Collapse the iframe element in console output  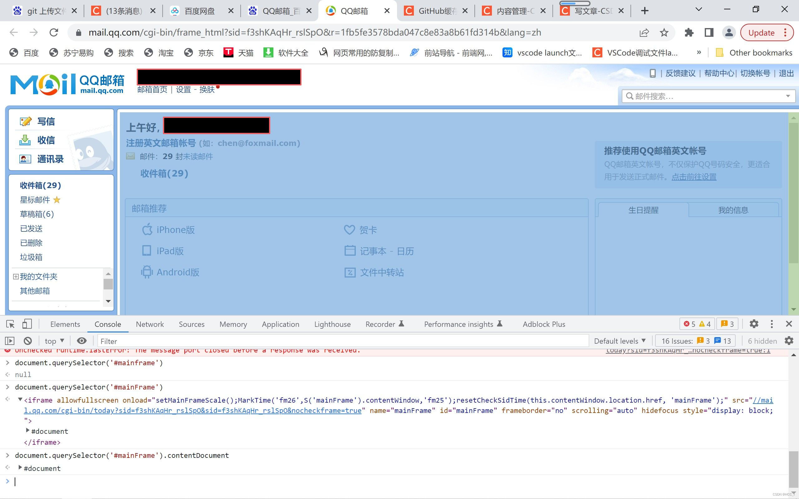[20, 399]
